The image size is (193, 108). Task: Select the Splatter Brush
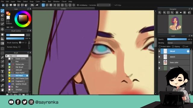pyautogui.click(x=18, y=84)
